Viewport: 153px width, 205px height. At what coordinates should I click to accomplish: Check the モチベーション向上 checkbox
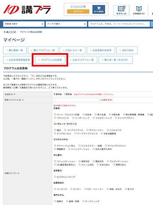55,146
